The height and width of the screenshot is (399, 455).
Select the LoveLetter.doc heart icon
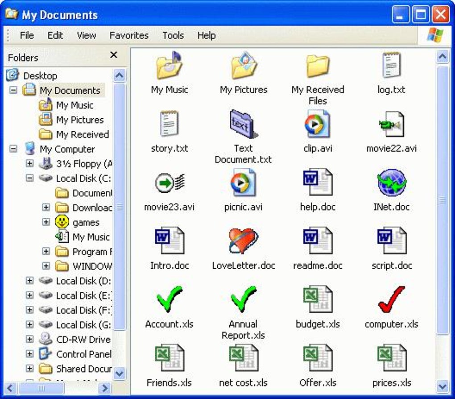coord(243,241)
